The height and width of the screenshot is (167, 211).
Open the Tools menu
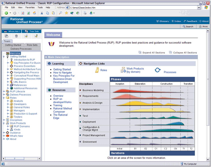click(40, 7)
